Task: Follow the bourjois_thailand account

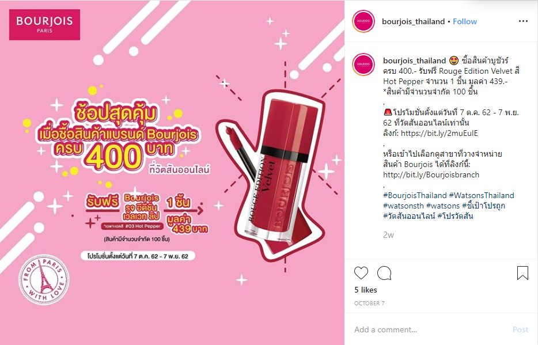Action: click(465, 21)
